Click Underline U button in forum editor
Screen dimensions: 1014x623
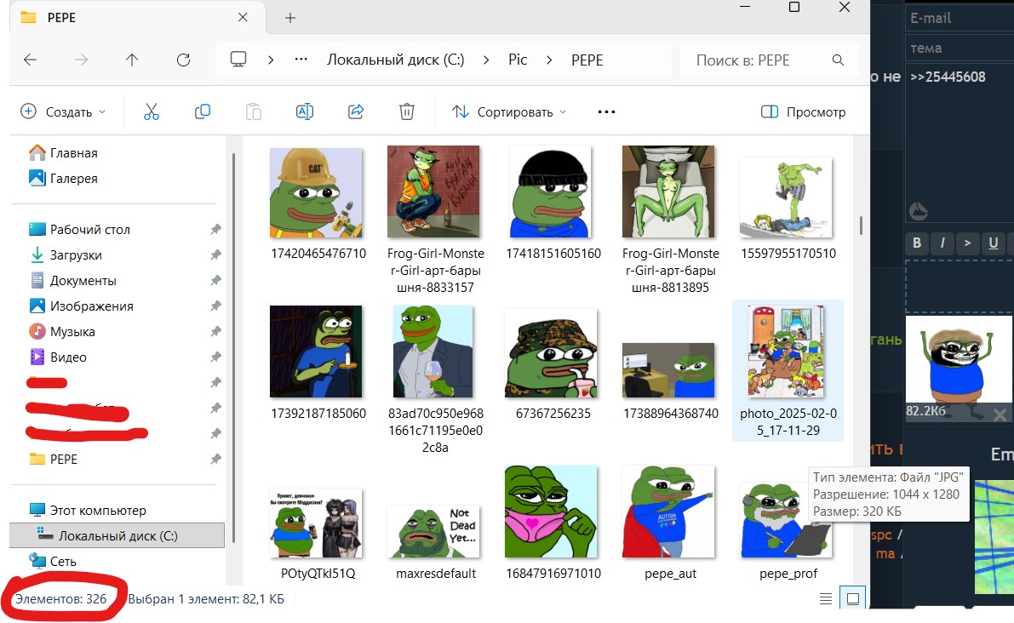[x=994, y=243]
